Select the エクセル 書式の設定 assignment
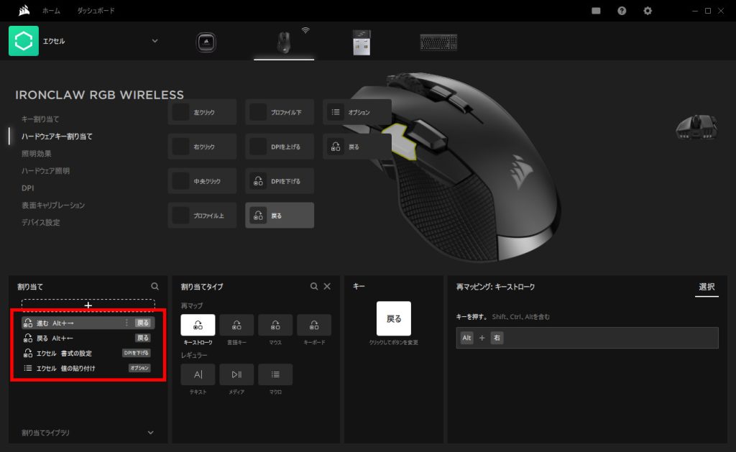Screen dimensions: 736x452 [88, 353]
